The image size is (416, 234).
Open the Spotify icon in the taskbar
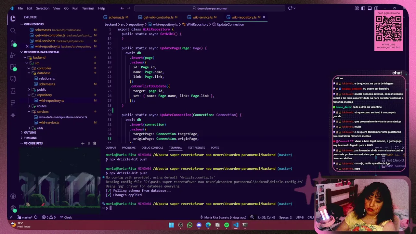point(227,225)
